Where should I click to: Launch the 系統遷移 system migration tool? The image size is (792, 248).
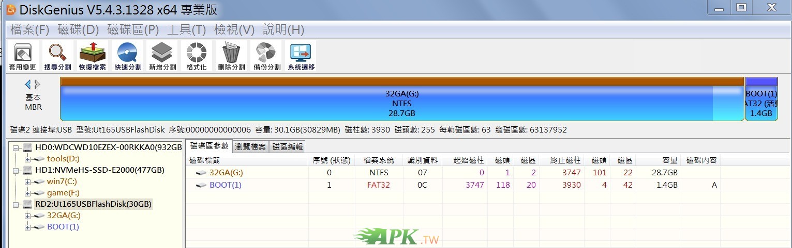301,56
